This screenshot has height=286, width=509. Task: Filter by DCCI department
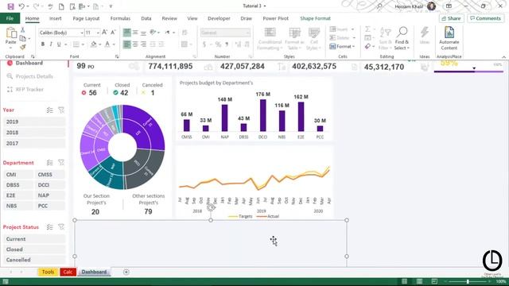point(49,185)
